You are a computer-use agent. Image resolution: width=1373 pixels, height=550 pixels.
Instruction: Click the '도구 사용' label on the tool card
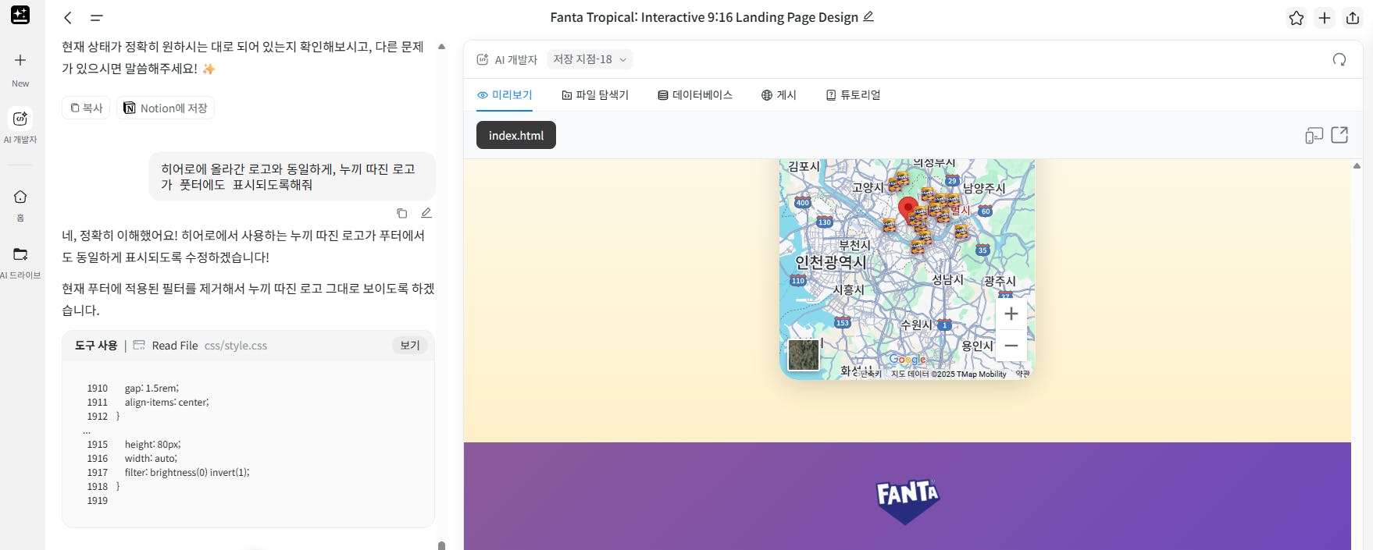[x=96, y=346]
